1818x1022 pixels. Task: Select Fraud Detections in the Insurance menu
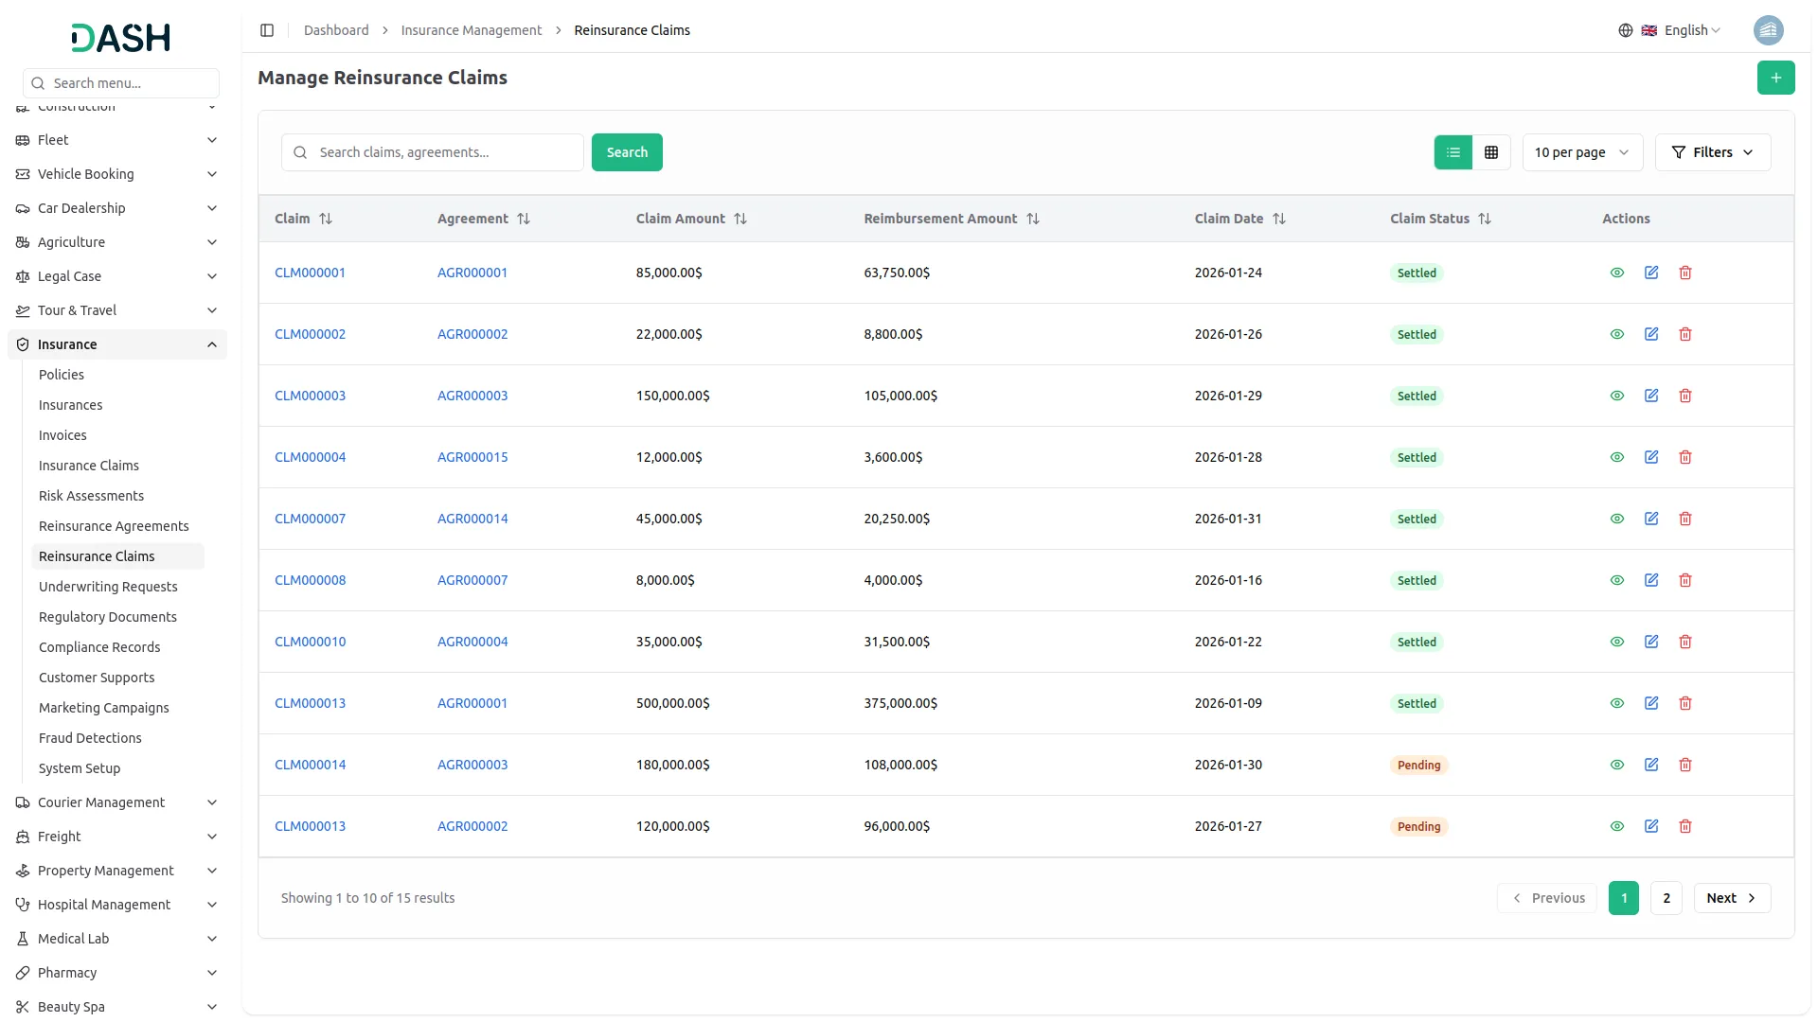pos(90,738)
